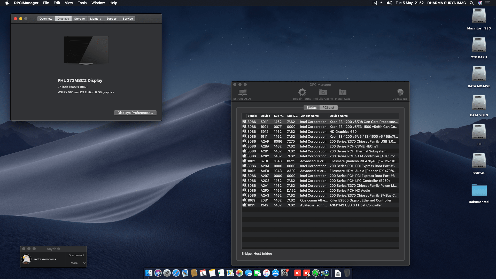Viewport: 496px width, 279px height.
Task: Click the Extract DSDT toolbar icon
Action: click(242, 92)
